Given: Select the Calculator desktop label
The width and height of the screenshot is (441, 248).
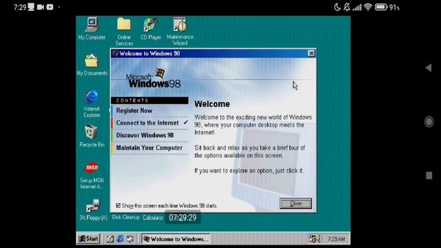Looking at the screenshot, I should [153, 218].
